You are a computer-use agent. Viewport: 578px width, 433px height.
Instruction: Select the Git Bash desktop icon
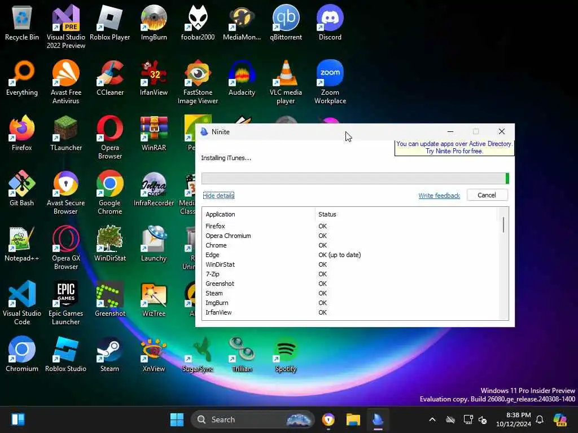pyautogui.click(x=22, y=188)
